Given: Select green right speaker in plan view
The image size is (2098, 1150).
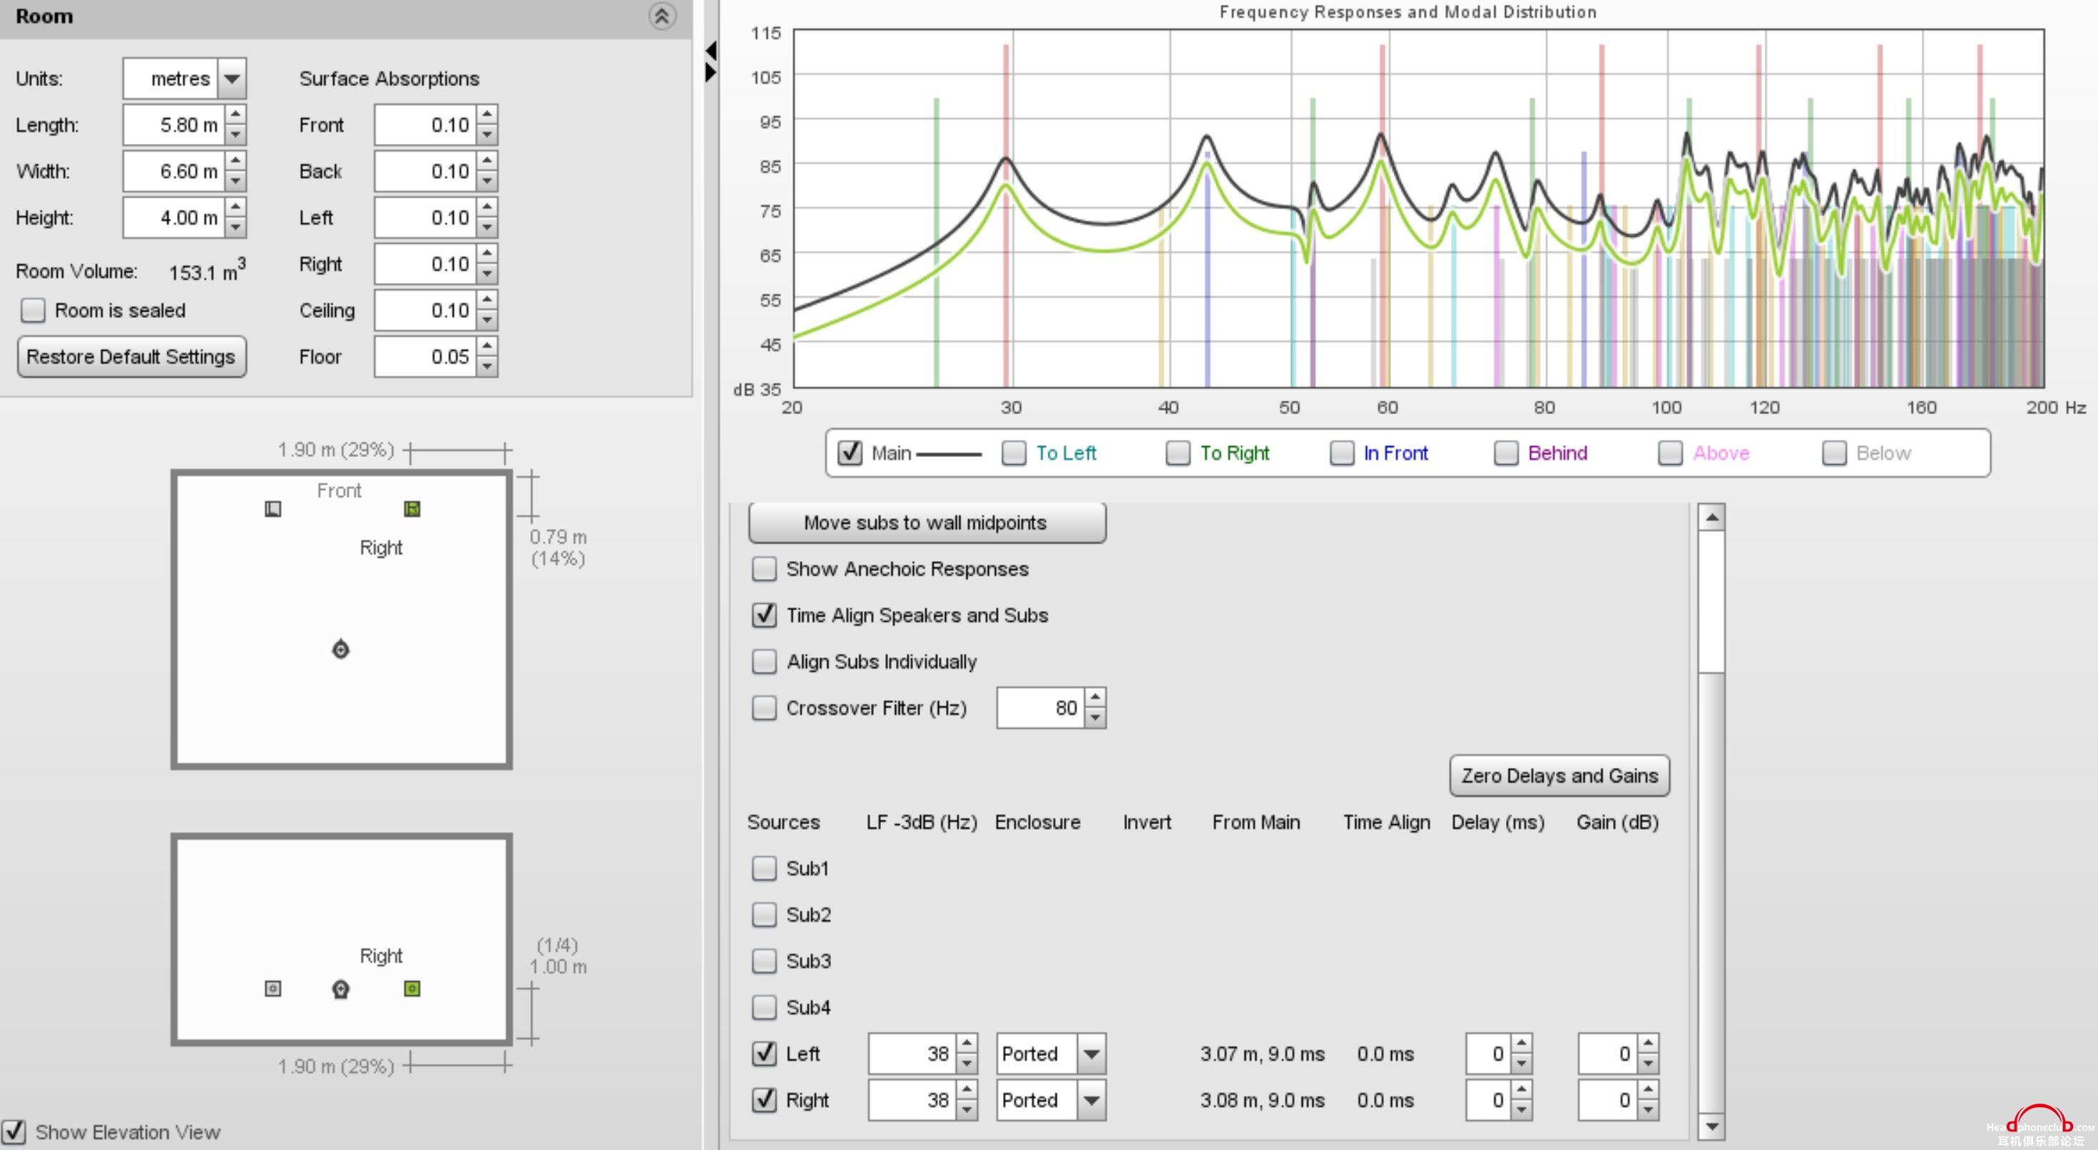Looking at the screenshot, I should point(412,508).
